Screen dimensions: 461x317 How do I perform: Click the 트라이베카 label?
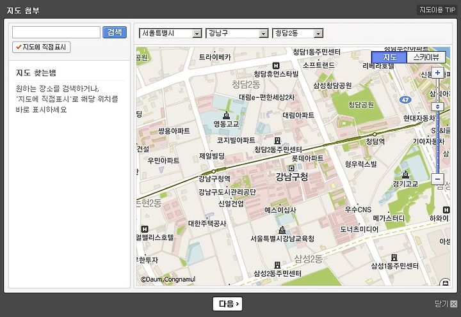click(x=215, y=58)
